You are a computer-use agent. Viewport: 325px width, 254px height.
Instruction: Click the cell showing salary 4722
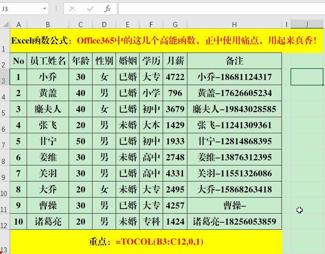tap(175, 77)
